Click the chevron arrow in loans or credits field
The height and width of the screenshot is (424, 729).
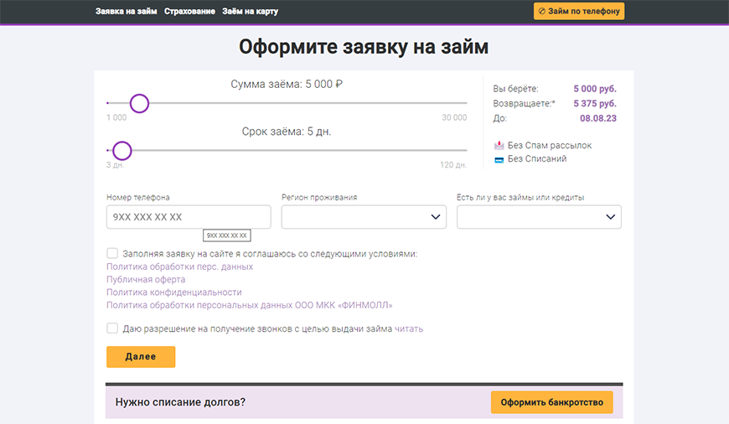[x=611, y=217]
